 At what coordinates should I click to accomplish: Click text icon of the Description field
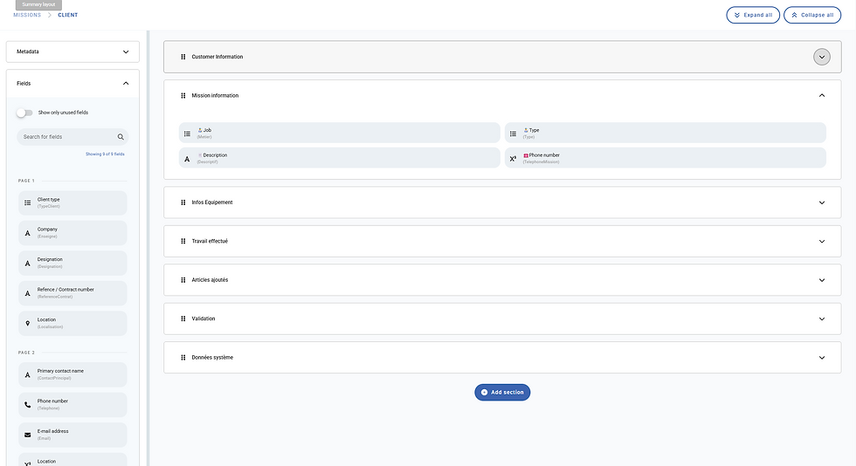click(x=187, y=159)
